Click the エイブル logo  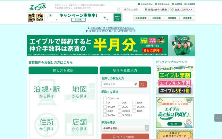(37, 7)
